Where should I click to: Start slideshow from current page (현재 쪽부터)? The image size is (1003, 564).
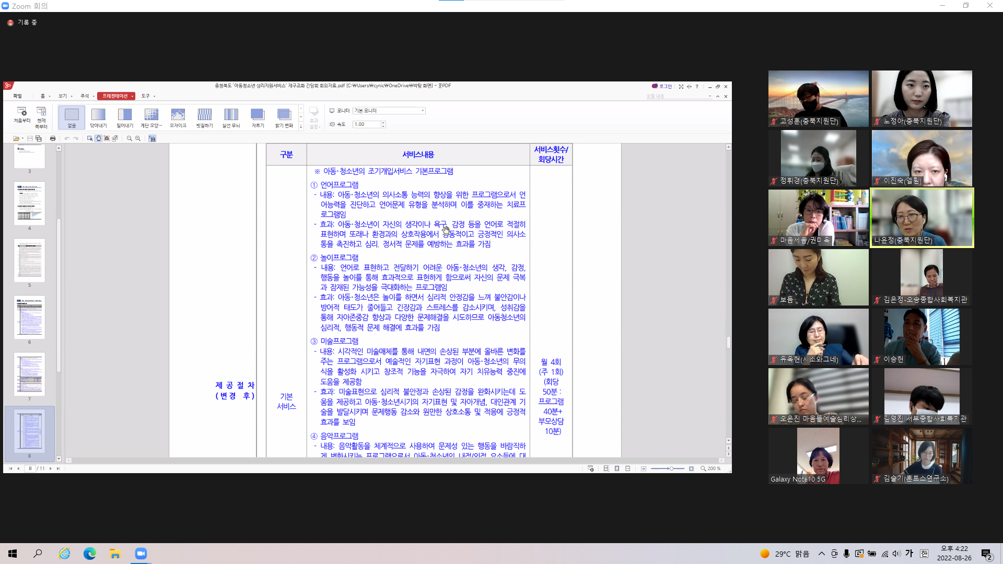pyautogui.click(x=41, y=117)
